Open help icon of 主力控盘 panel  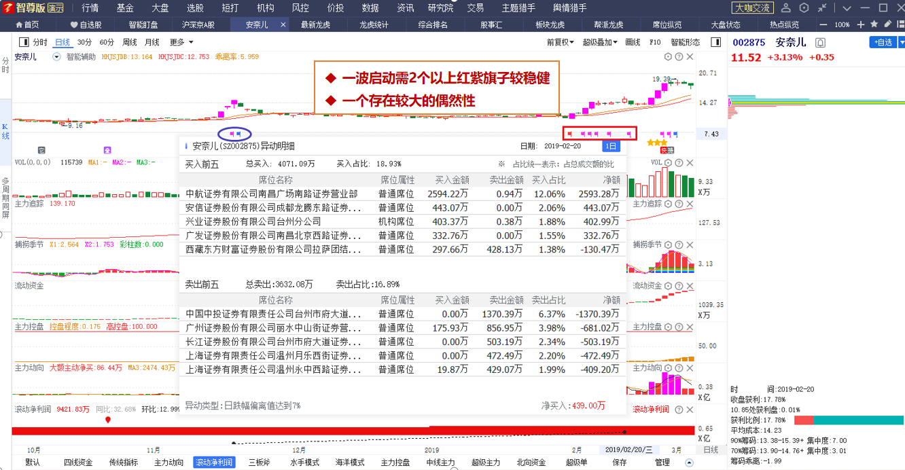(x=679, y=327)
